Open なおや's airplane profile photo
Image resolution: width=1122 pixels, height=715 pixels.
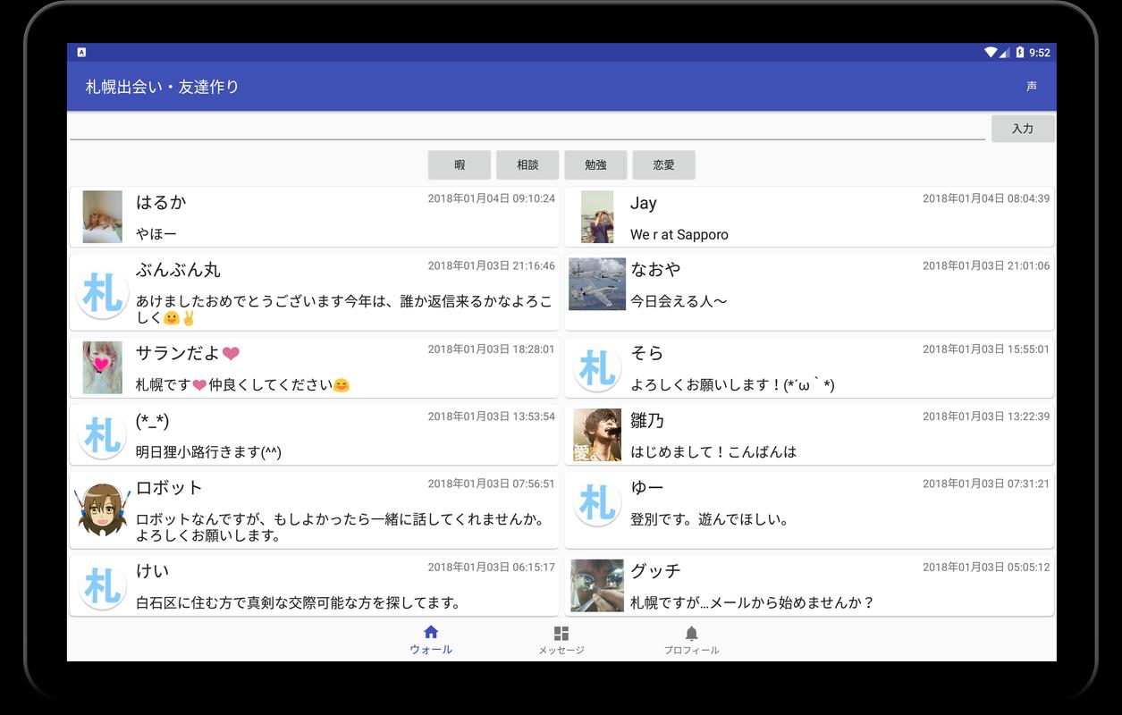coord(597,284)
